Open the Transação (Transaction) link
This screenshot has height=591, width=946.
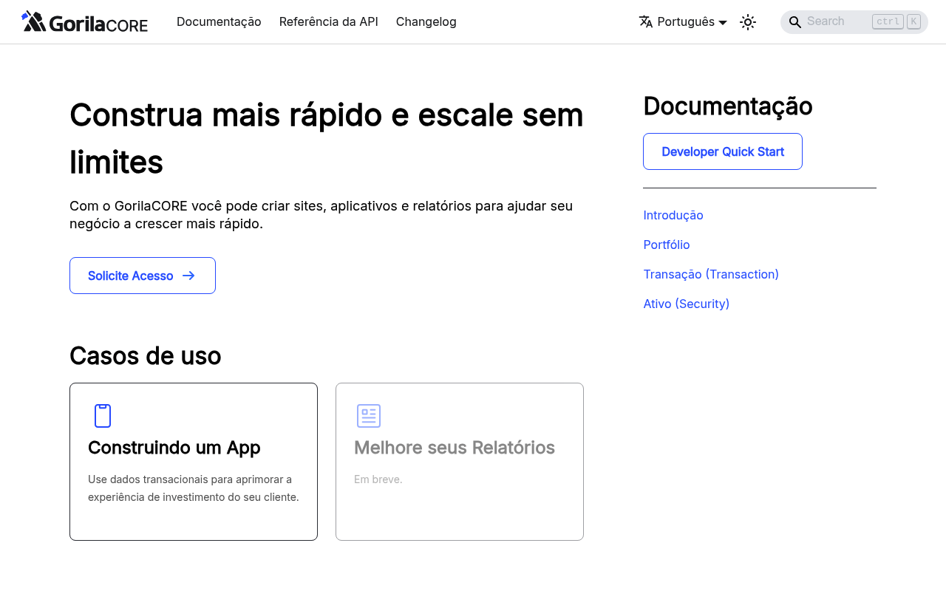tap(711, 274)
